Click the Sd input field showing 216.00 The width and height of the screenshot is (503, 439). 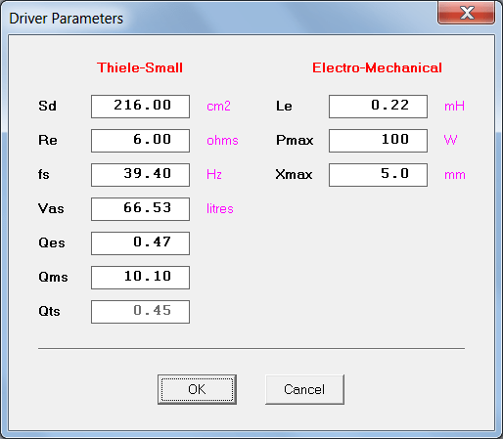(140, 107)
